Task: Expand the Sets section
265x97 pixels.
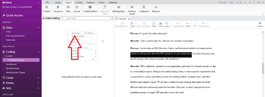Action: tap(38, 88)
